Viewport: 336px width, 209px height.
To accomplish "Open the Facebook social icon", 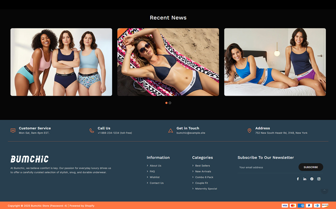I will click(x=298, y=179).
